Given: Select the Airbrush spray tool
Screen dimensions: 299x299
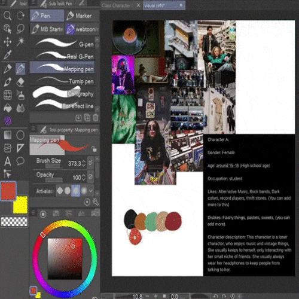Looking at the screenshot, I should tap(20, 95).
